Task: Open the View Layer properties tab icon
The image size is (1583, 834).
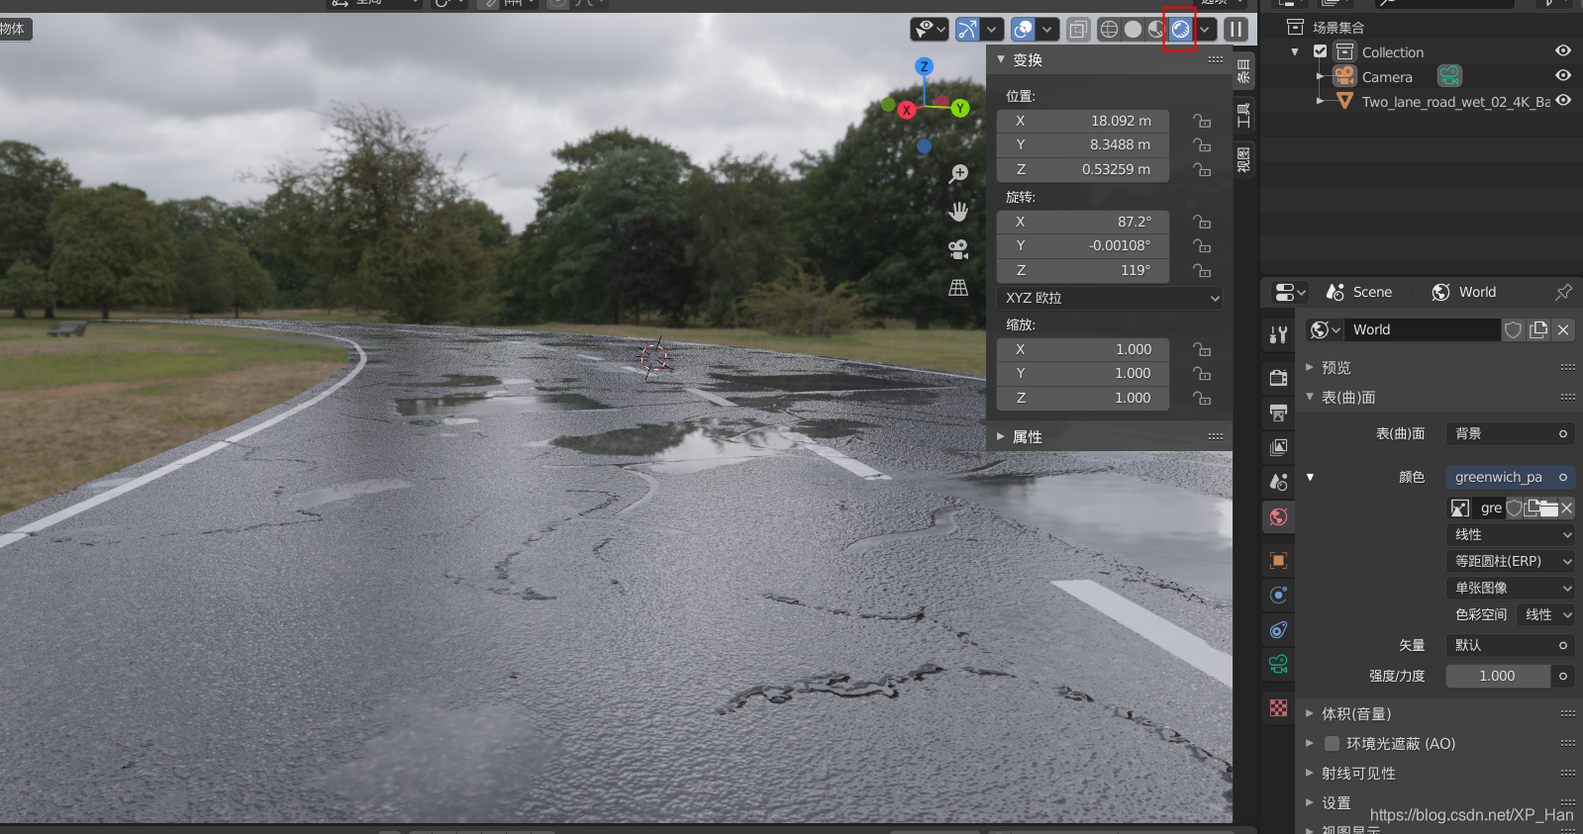Action: click(x=1279, y=447)
